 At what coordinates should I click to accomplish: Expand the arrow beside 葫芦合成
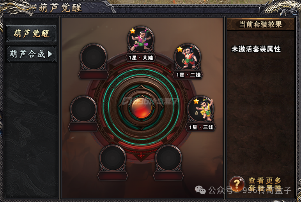pyautogui.click(x=50, y=54)
